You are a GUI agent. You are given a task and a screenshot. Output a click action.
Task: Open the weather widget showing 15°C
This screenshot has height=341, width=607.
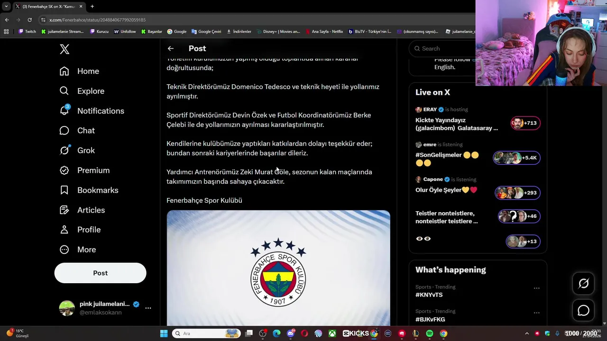(x=18, y=333)
